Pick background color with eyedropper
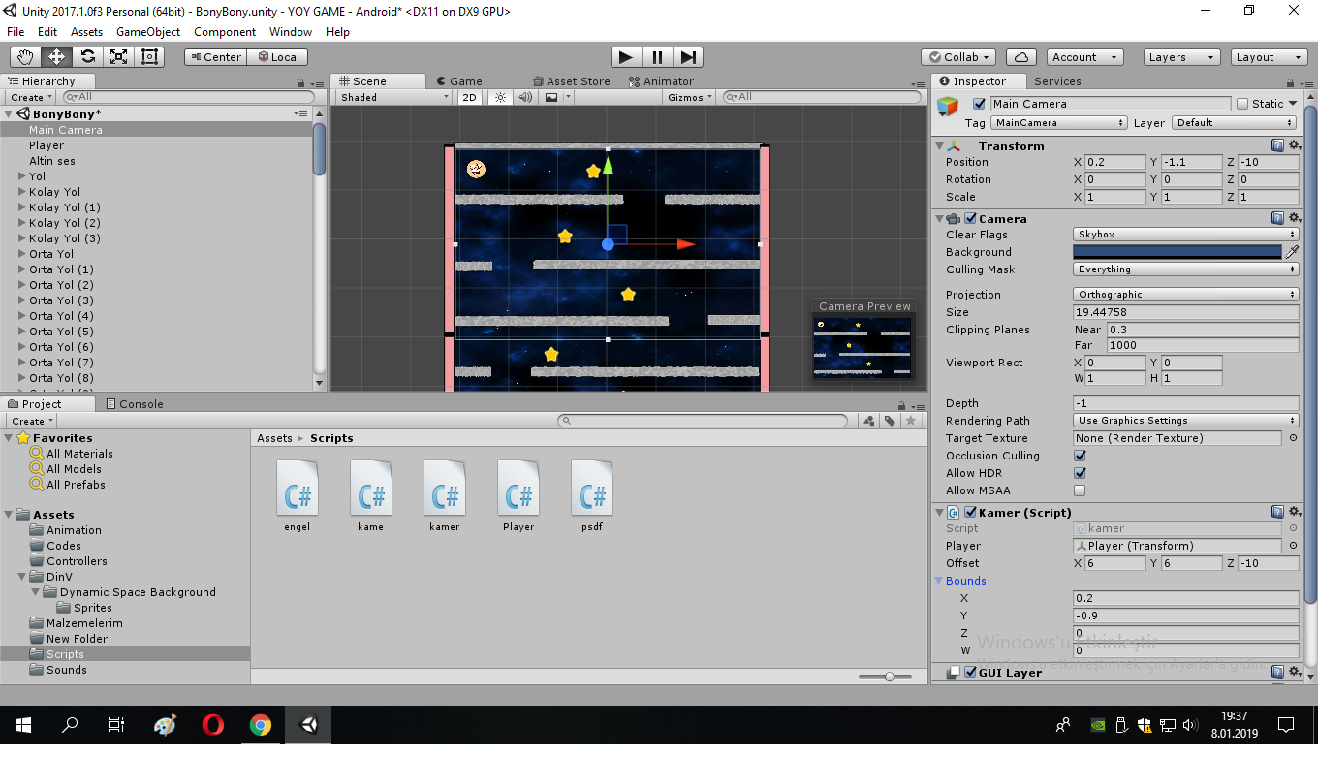This screenshot has height=759, width=1318. pos(1292,252)
